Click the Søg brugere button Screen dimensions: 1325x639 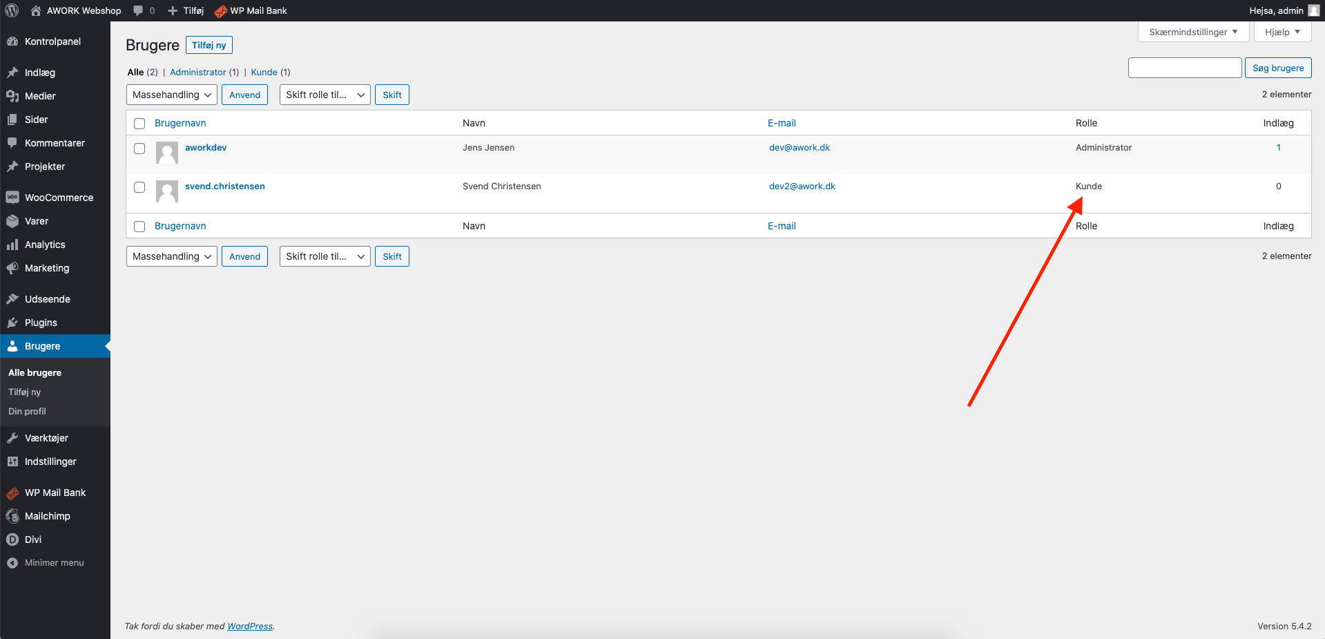pos(1278,68)
